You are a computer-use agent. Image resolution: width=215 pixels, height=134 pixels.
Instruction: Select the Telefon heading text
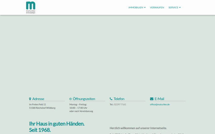point(119,99)
